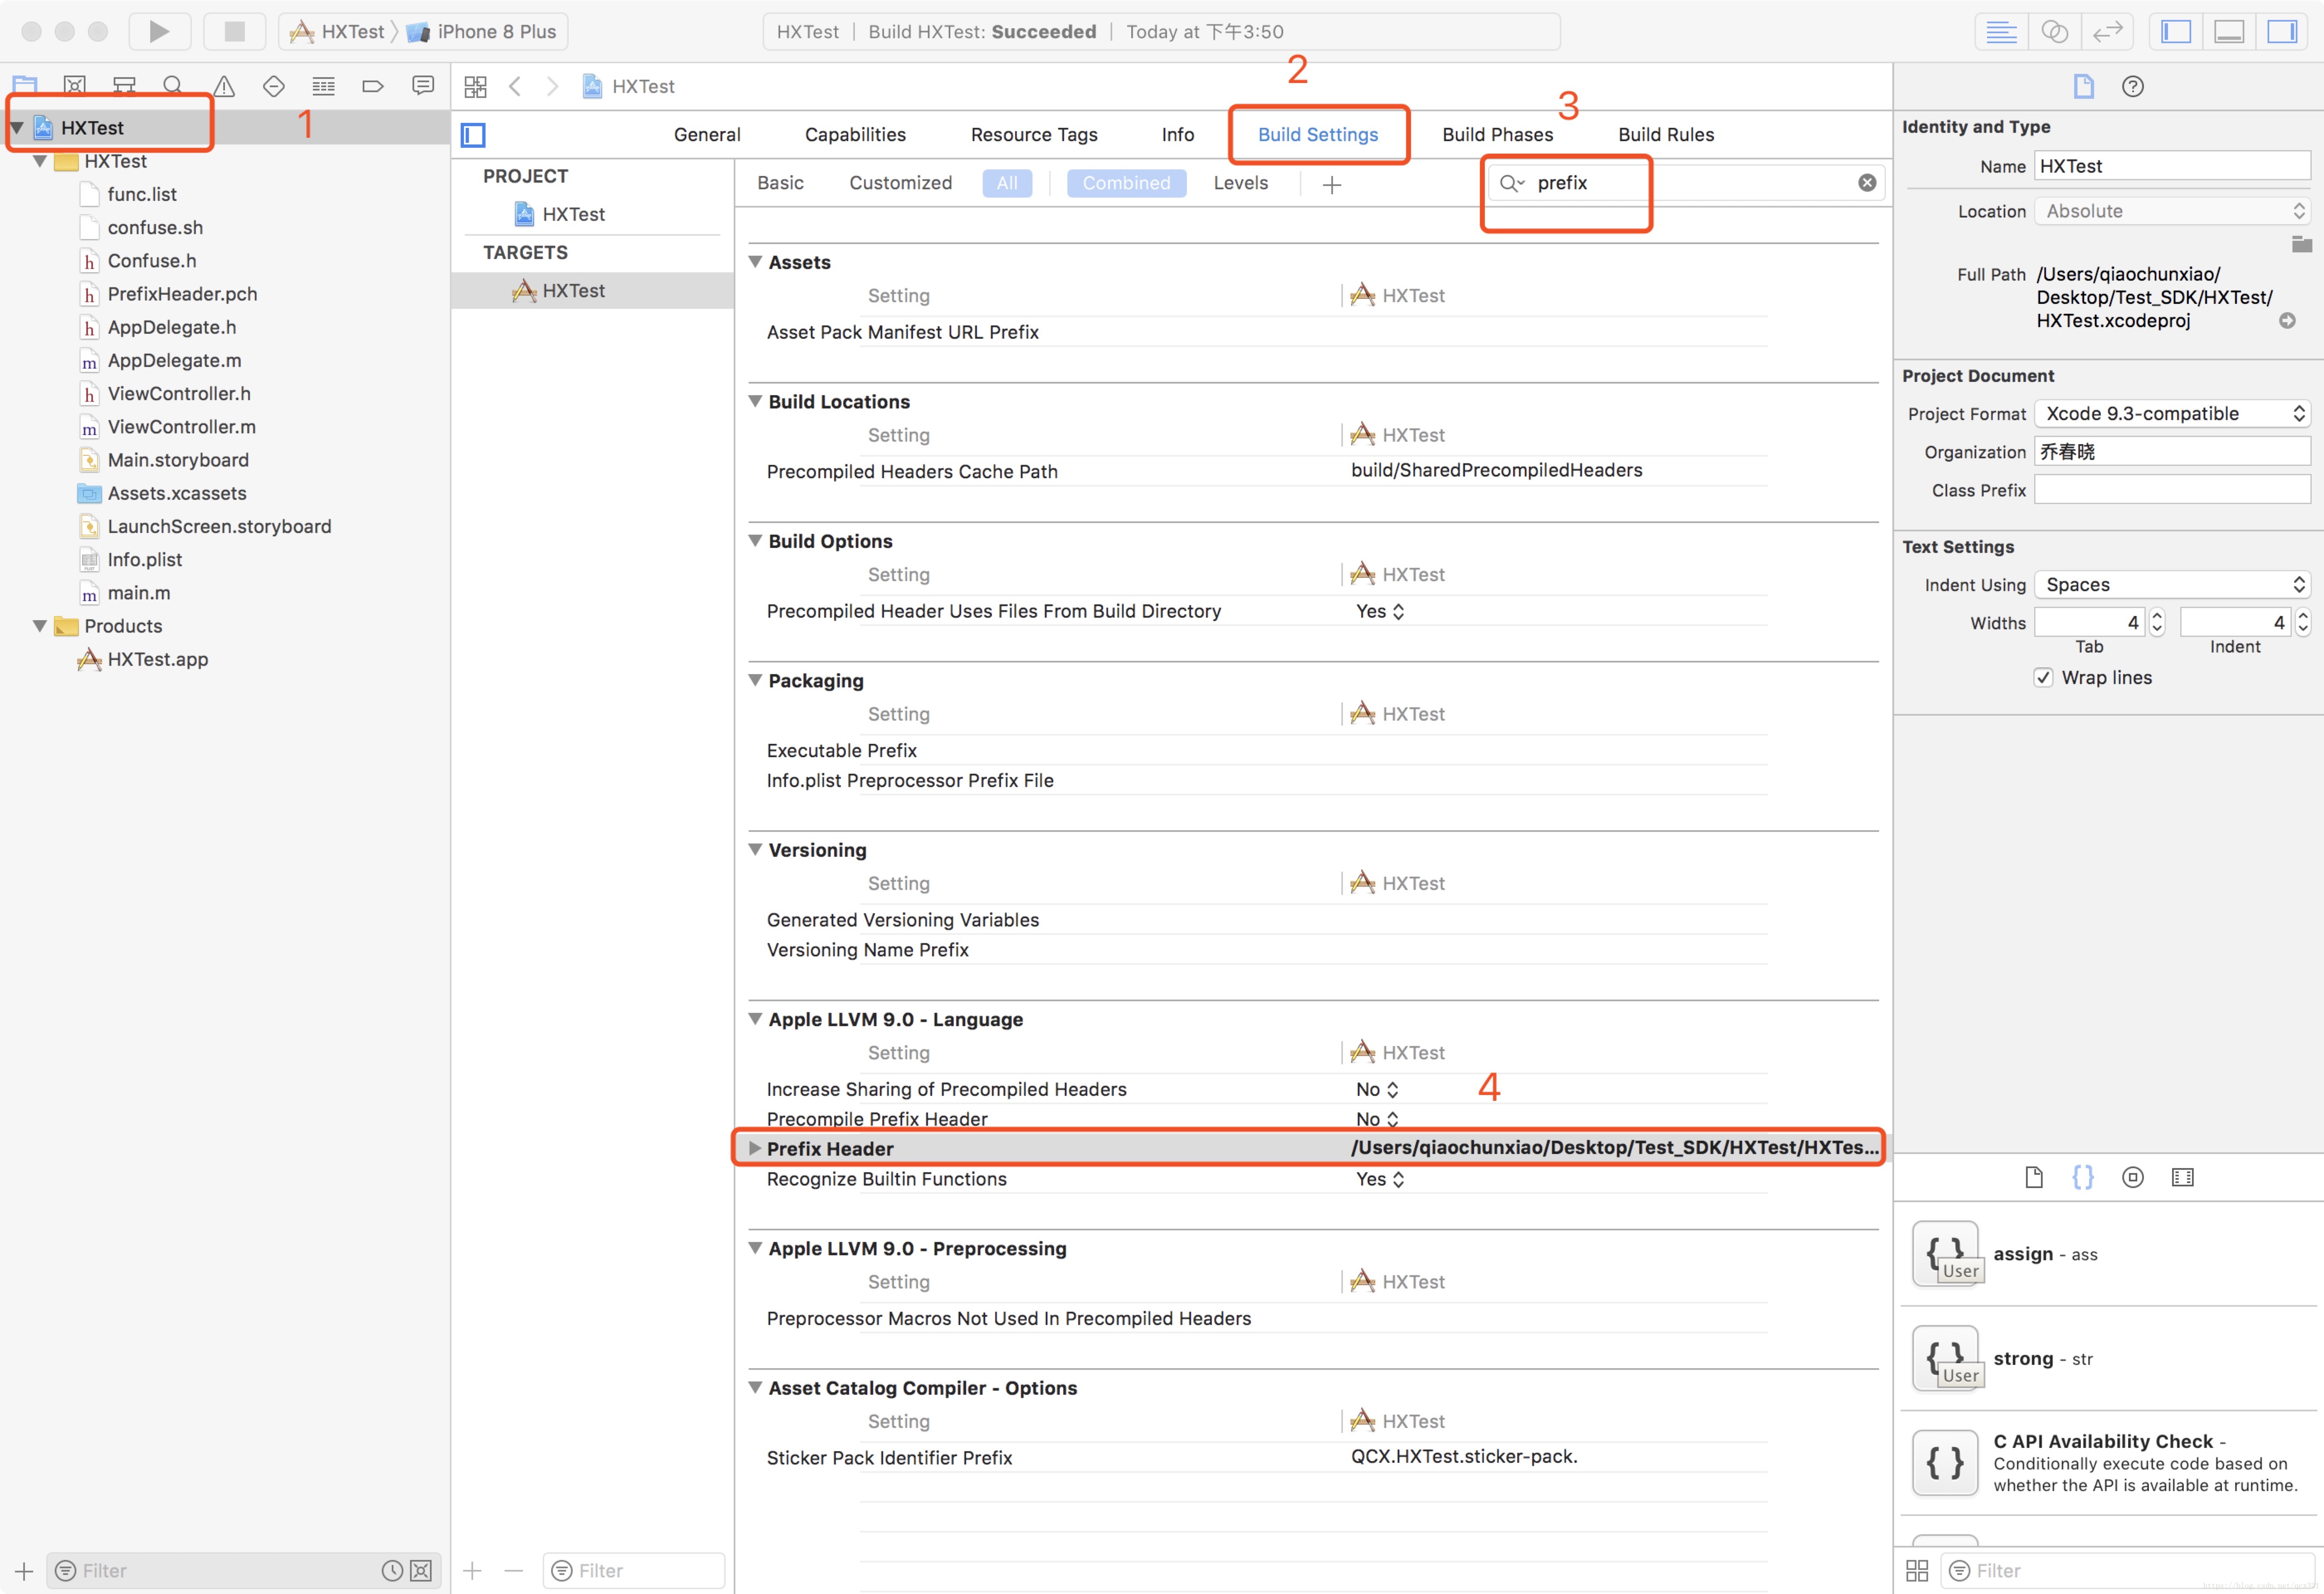Open the symbol navigator
Screen dimensions: 2324x1594
[x=124, y=86]
